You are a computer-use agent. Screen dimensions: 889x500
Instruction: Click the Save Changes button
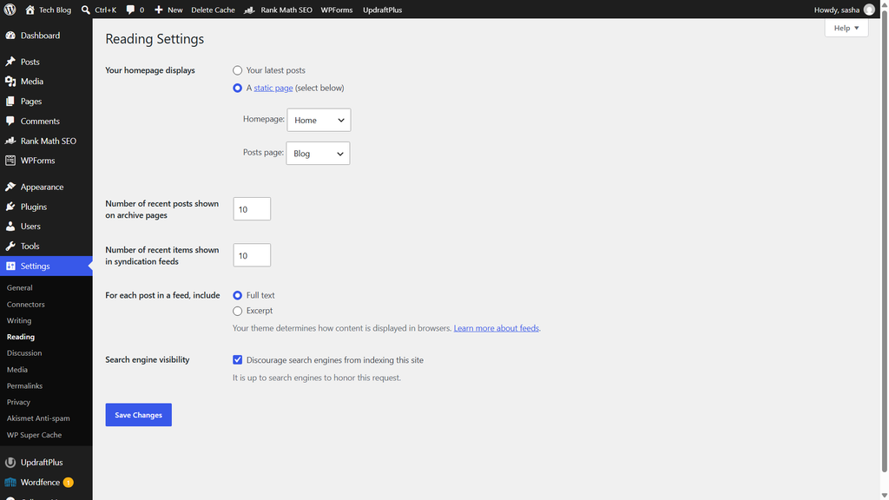138,415
